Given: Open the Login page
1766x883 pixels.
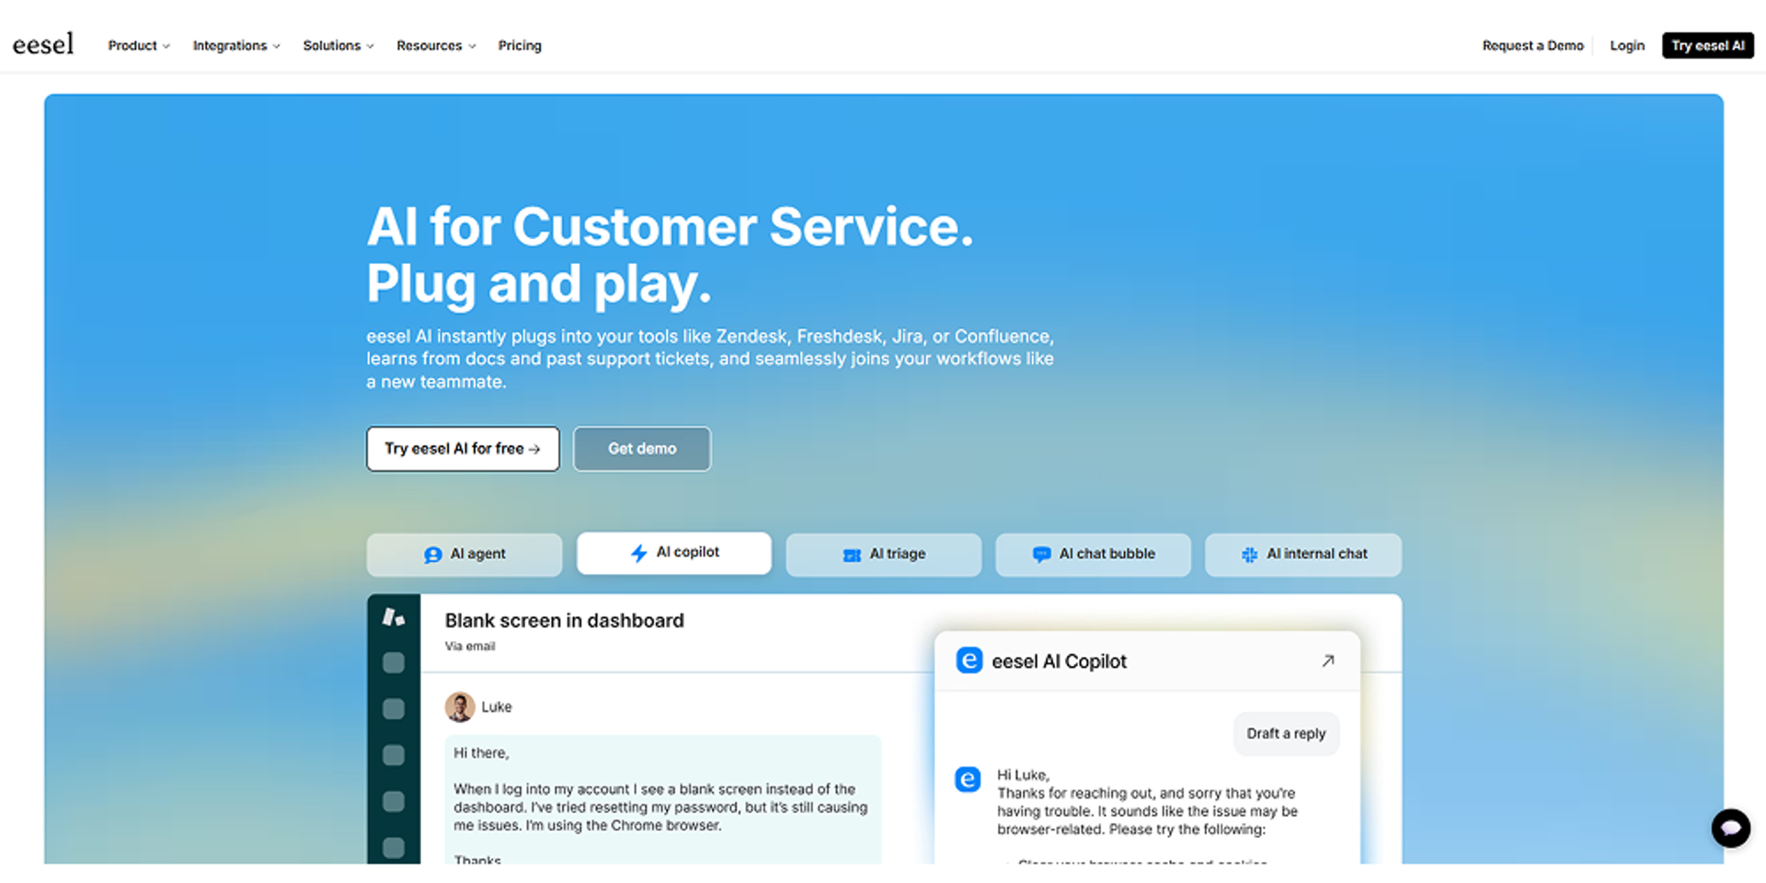Looking at the screenshot, I should coord(1626,45).
